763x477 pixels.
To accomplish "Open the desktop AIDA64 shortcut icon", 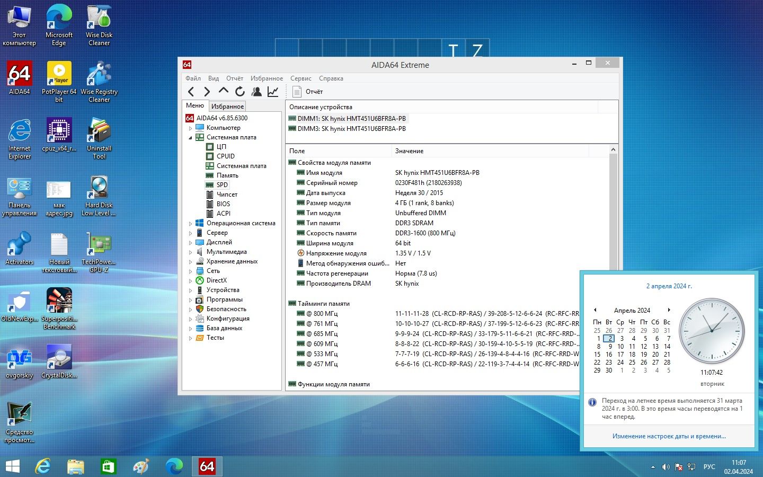I will (20, 78).
